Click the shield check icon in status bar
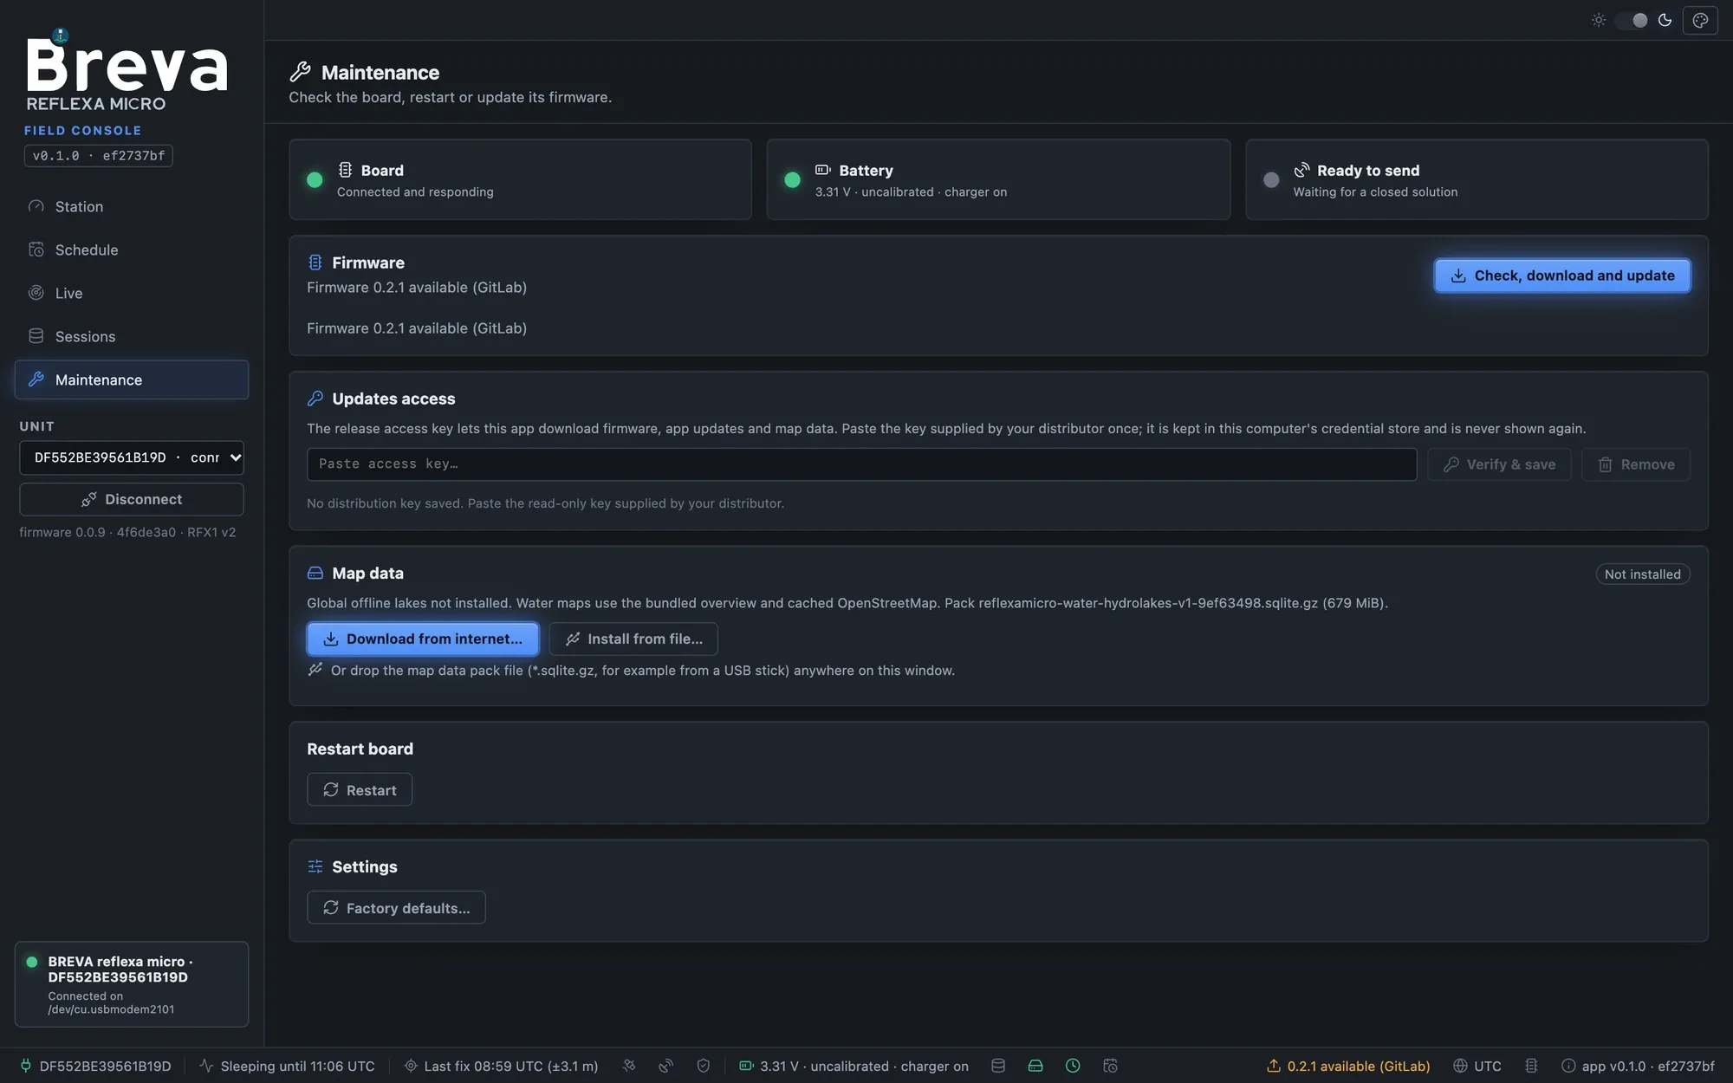The height and width of the screenshot is (1083, 1733). coord(704,1066)
